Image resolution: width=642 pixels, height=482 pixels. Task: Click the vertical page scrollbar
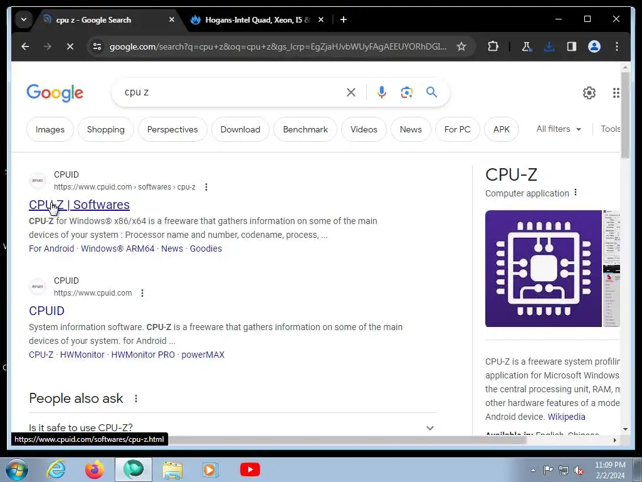pos(625,114)
